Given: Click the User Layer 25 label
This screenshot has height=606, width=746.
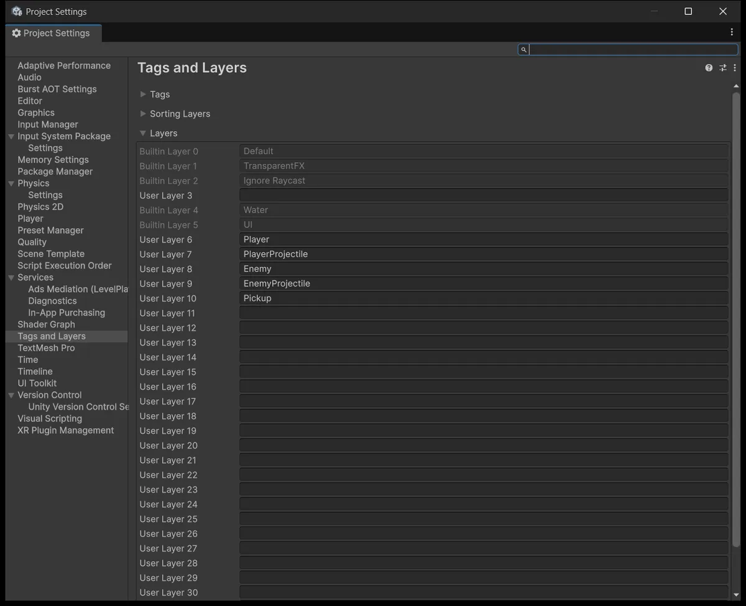Looking at the screenshot, I should click(x=168, y=519).
